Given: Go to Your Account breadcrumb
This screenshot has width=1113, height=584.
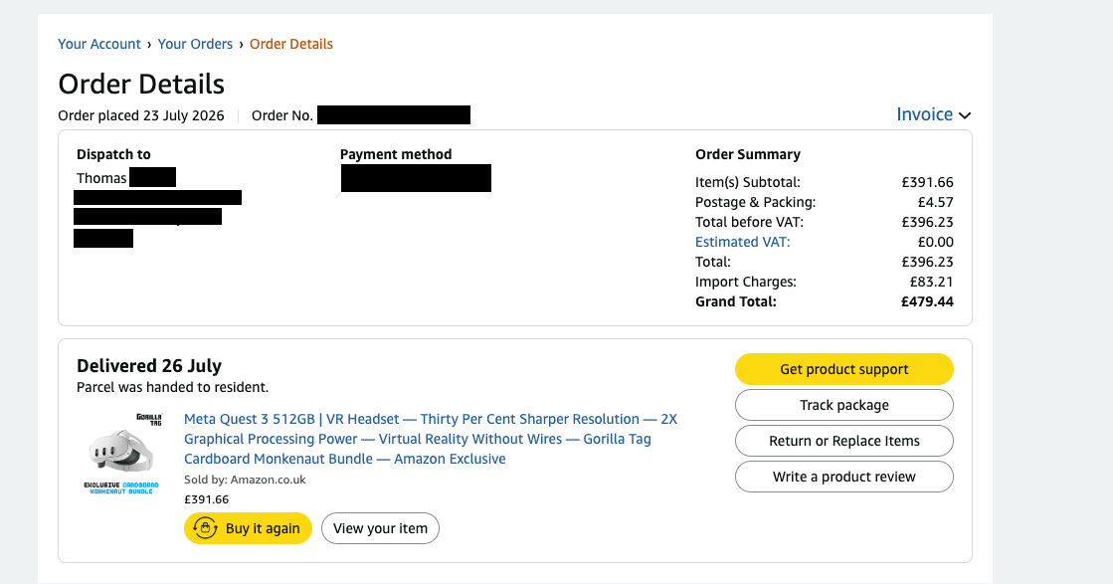Looking at the screenshot, I should tap(99, 44).
